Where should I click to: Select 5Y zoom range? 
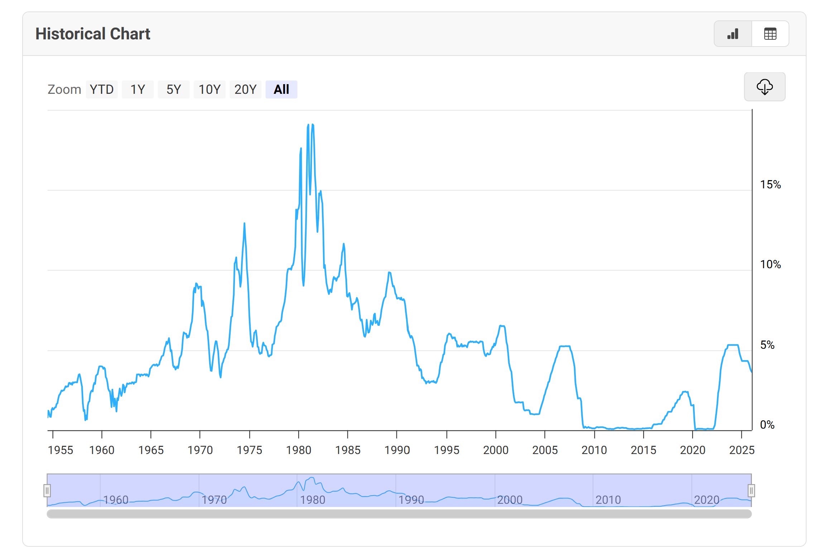(x=174, y=90)
